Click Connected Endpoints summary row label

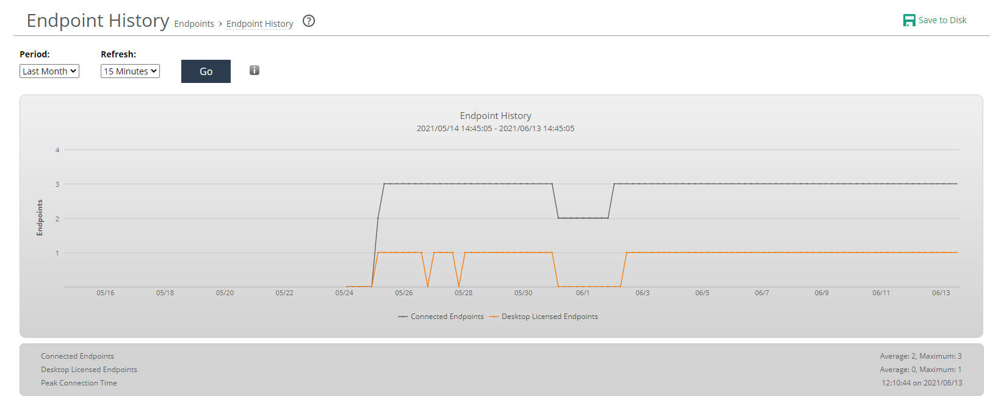(78, 356)
